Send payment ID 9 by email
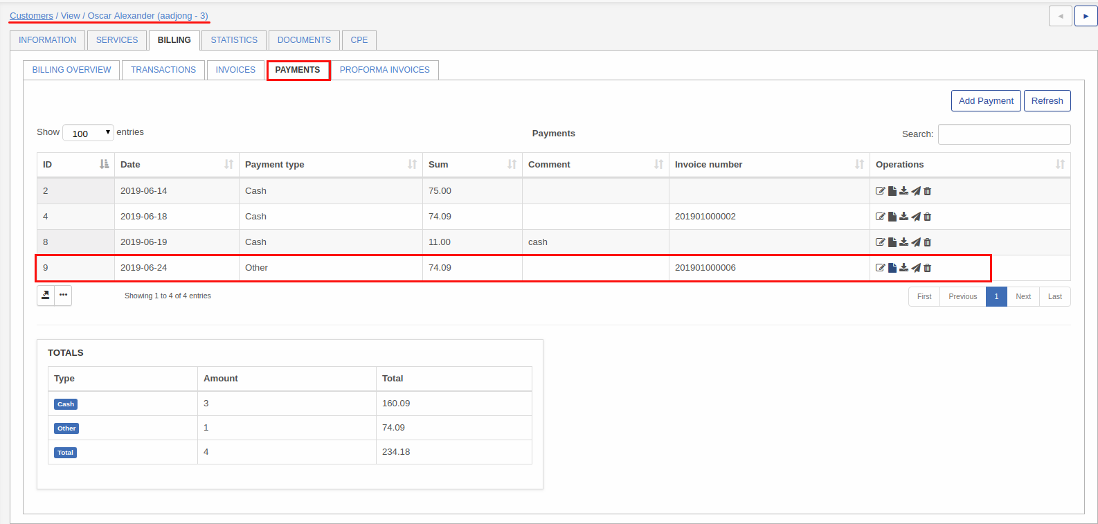 click(x=916, y=268)
